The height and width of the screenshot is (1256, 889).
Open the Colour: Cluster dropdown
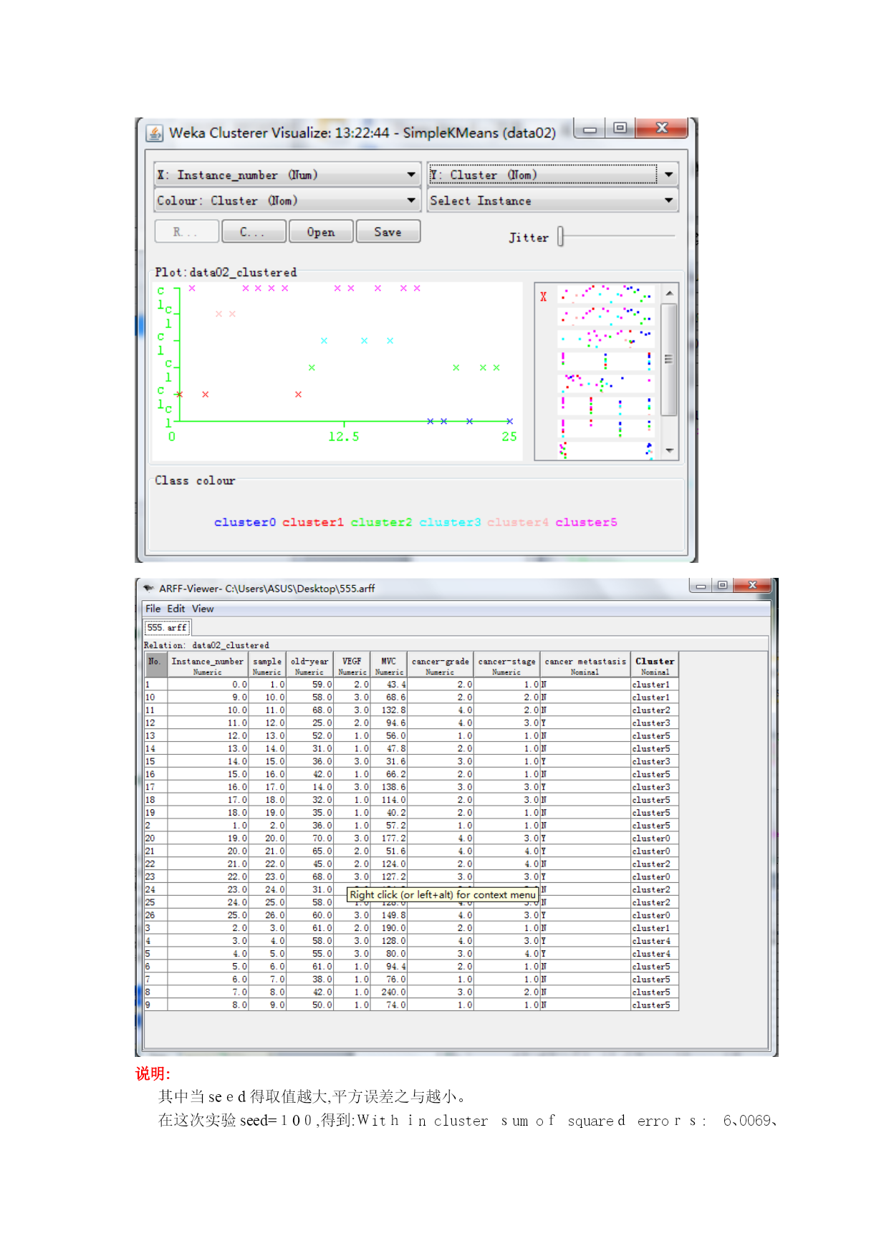pos(287,201)
